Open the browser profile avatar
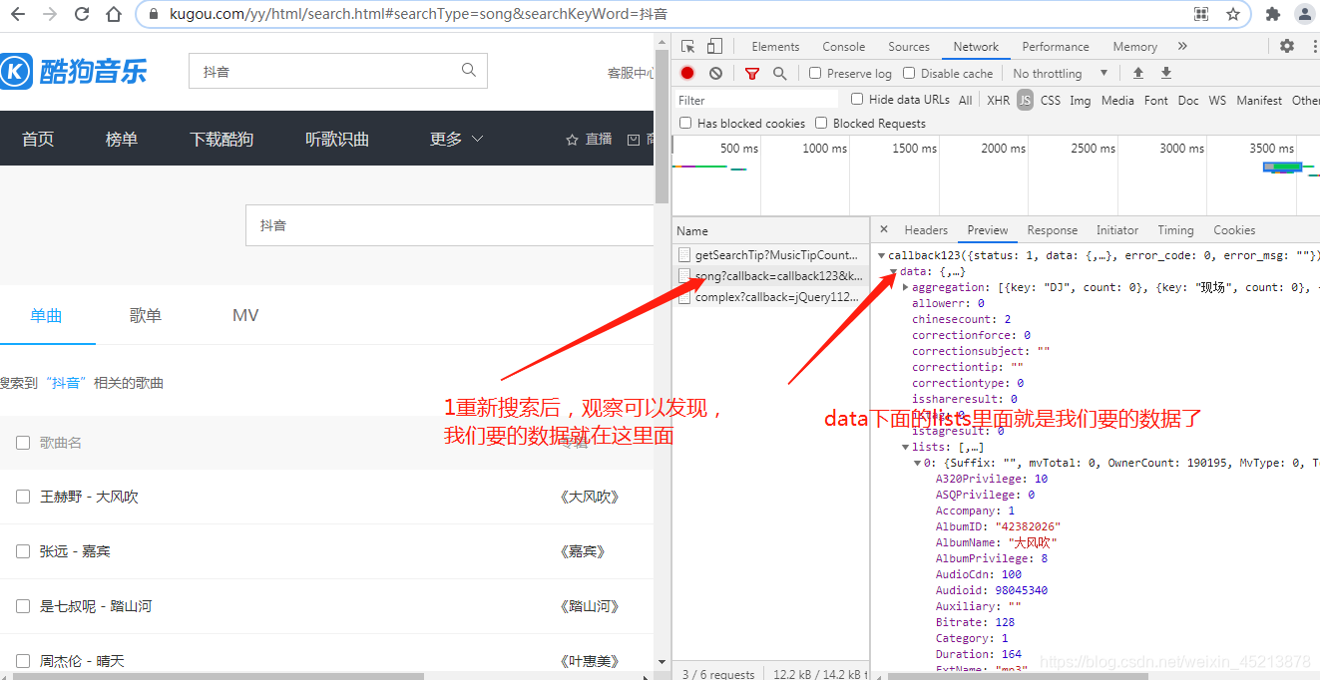This screenshot has width=1320, height=680. 1304,14
